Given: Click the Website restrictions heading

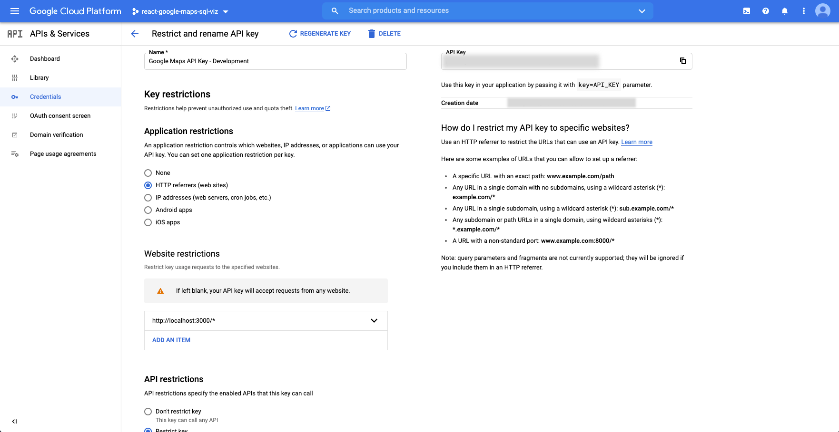Looking at the screenshot, I should coord(182,254).
